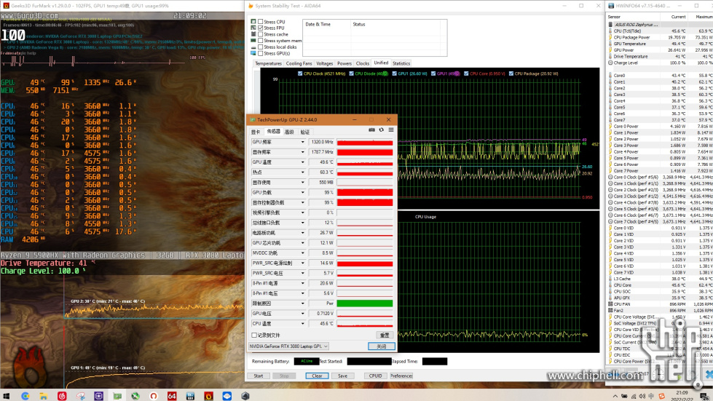Screen dimensions: 713x401
Task: Switch to 显卡 tab in GPU-Z
Action: [256, 132]
